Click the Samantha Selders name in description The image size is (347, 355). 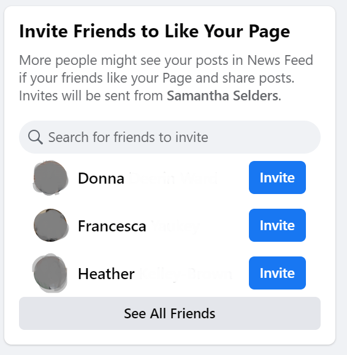(x=223, y=95)
